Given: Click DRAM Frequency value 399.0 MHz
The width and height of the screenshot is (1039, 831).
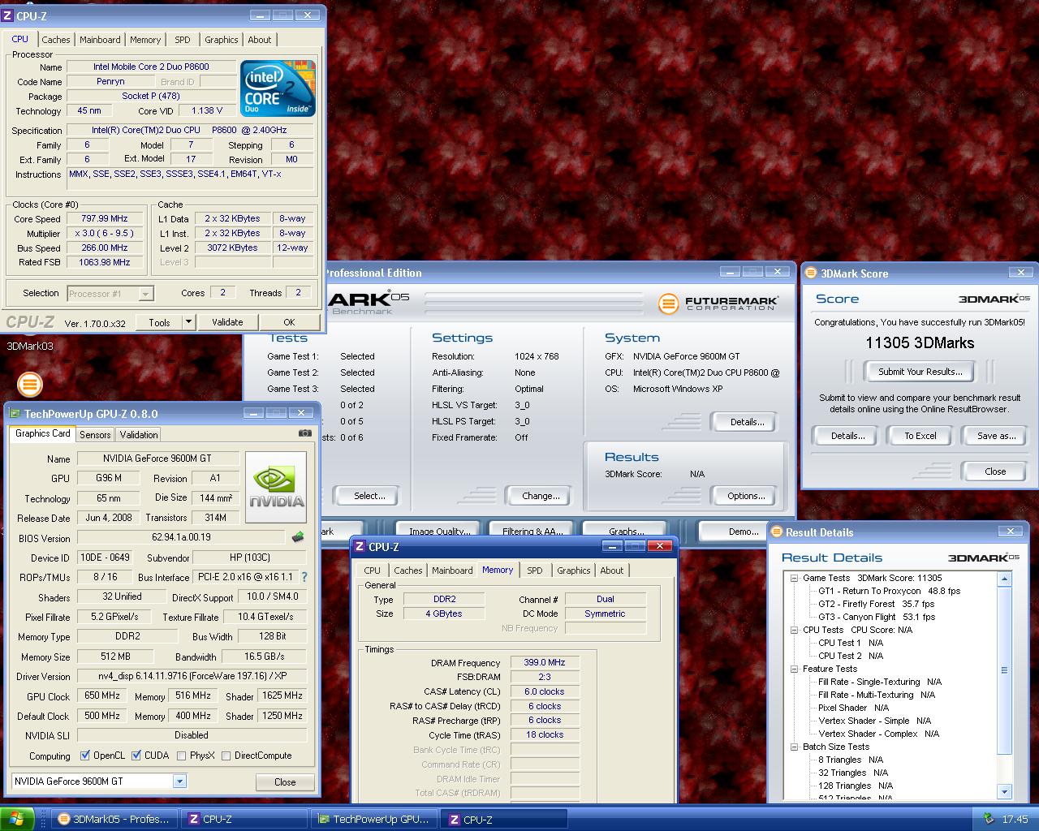Looking at the screenshot, I should (545, 662).
